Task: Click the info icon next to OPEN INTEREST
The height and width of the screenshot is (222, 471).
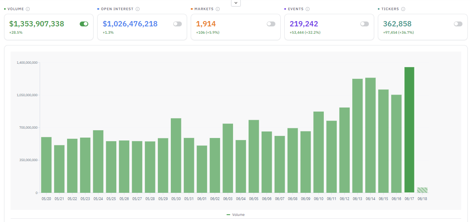Action: (x=137, y=9)
